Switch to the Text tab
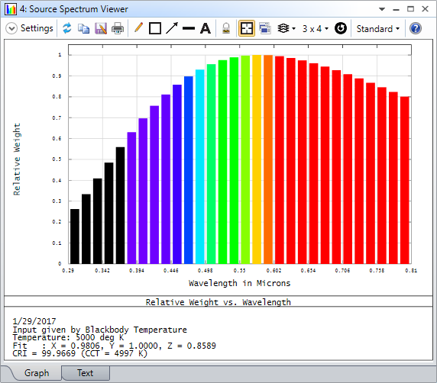 (x=86, y=373)
